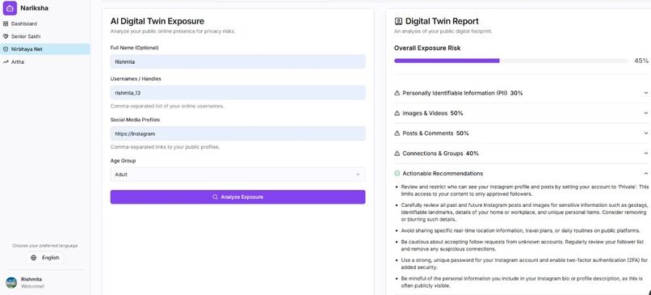651x295 pixels.
Task: Click the AI Digital Twin Exposure heading
Action: pyautogui.click(x=157, y=21)
